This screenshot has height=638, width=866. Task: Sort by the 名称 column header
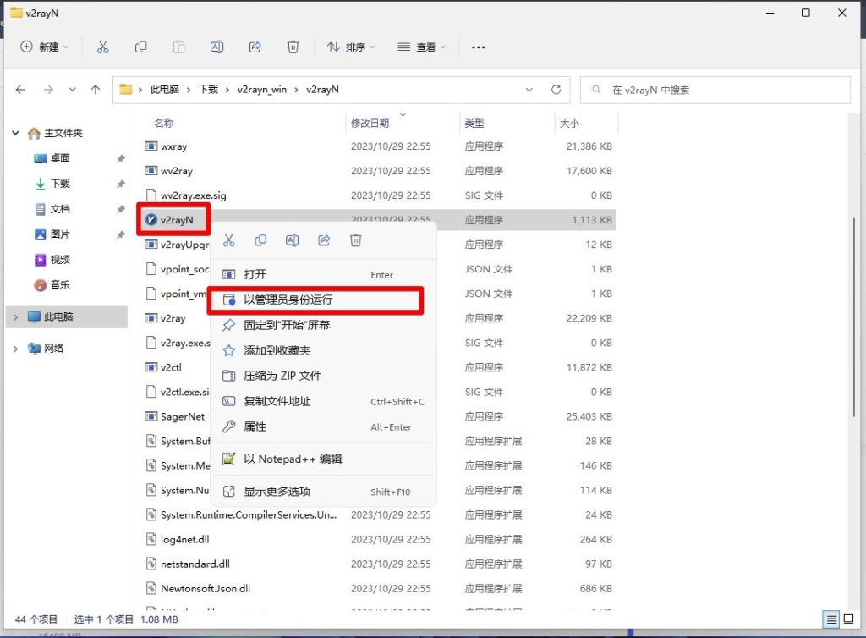point(164,124)
